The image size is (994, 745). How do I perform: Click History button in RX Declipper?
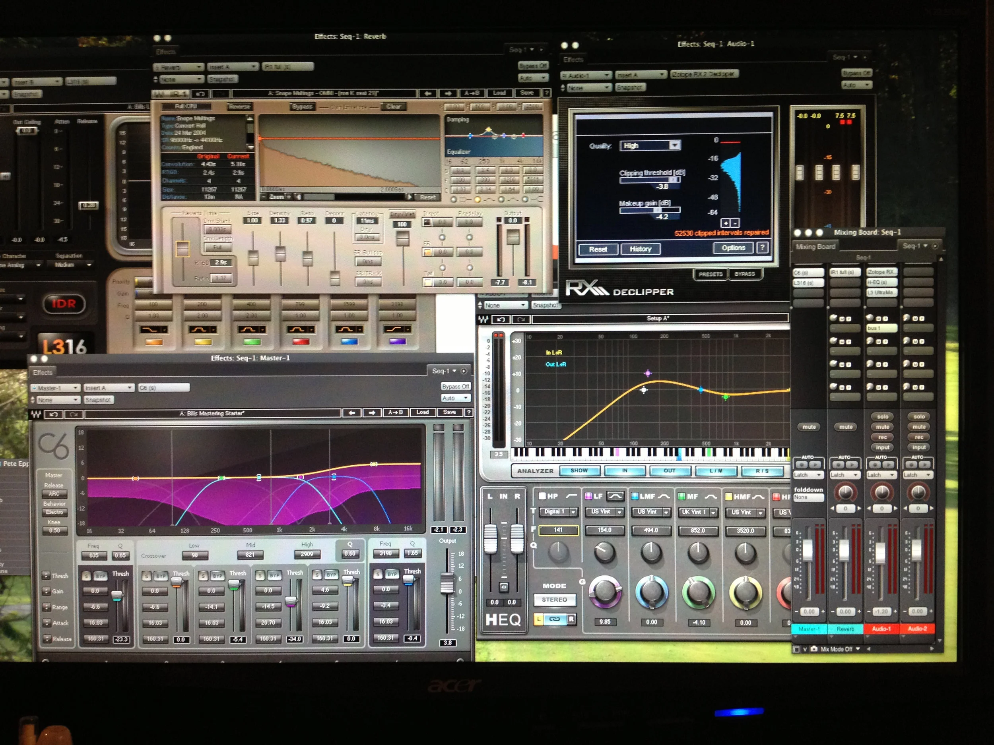(x=641, y=249)
